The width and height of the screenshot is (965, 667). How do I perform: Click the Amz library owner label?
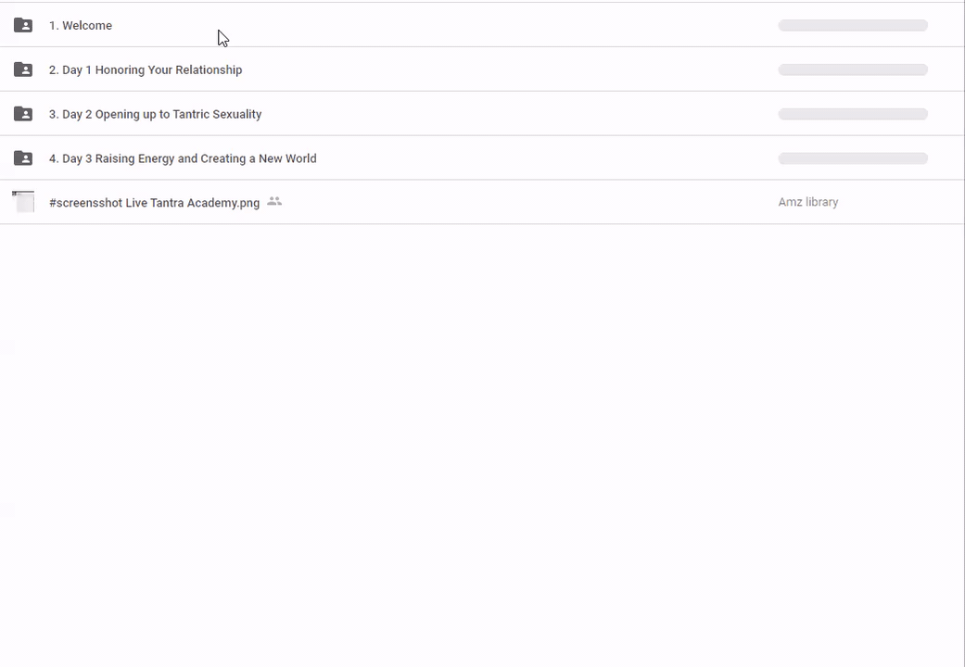click(x=807, y=202)
